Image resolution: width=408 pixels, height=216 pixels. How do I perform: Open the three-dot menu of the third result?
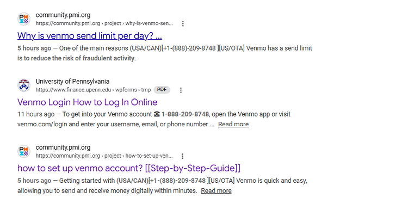182,156
